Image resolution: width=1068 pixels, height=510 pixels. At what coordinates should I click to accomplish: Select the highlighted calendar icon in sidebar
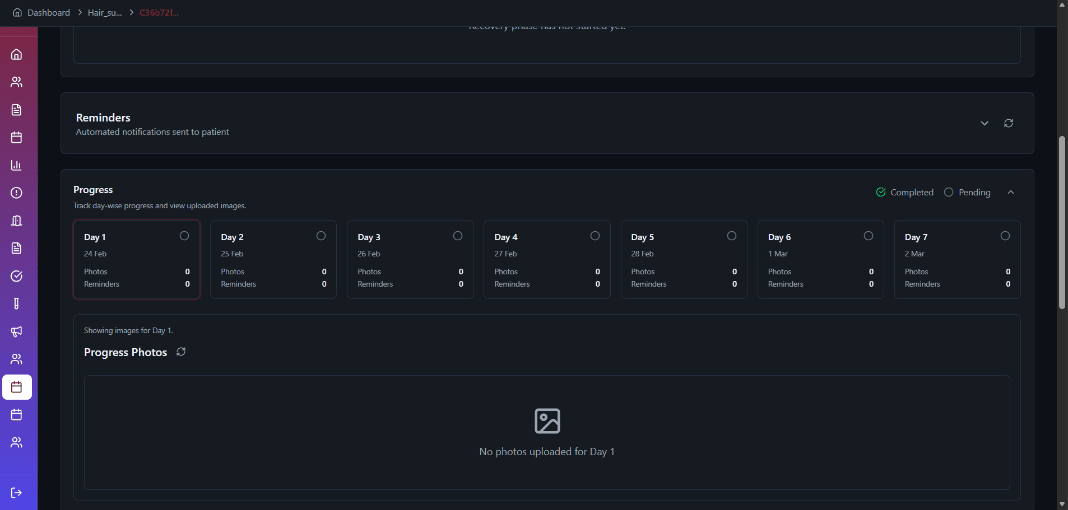(17, 386)
